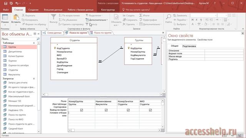
Task: Switch to the Внешние данные ribbon tab
Action: point(53,10)
